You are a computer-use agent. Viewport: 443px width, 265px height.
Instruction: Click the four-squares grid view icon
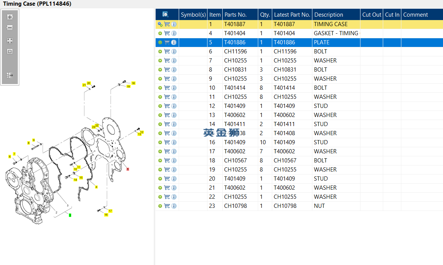click(10, 41)
